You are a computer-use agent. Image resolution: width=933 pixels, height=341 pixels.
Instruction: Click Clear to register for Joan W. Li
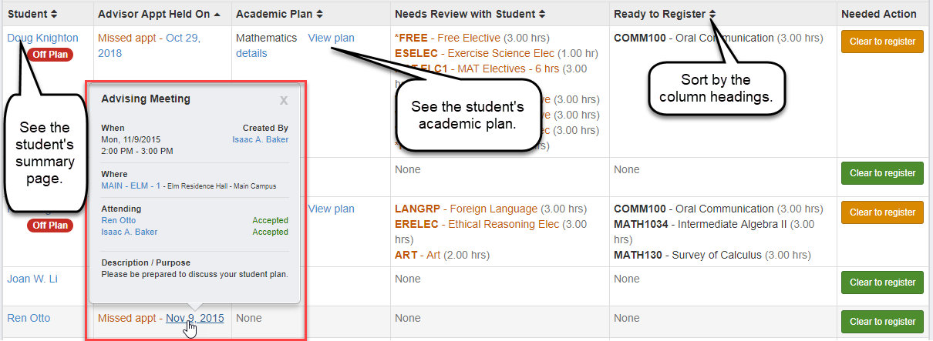(x=882, y=282)
